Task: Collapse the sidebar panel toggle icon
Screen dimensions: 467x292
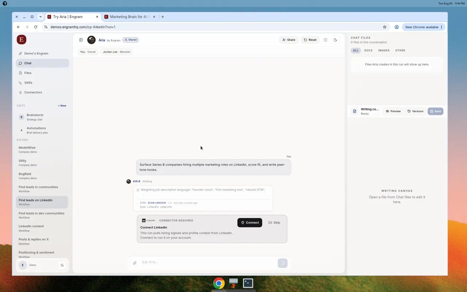Action: tap(81, 40)
